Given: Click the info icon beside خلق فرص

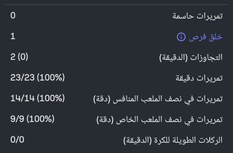Looking at the screenshot, I should click(181, 37).
